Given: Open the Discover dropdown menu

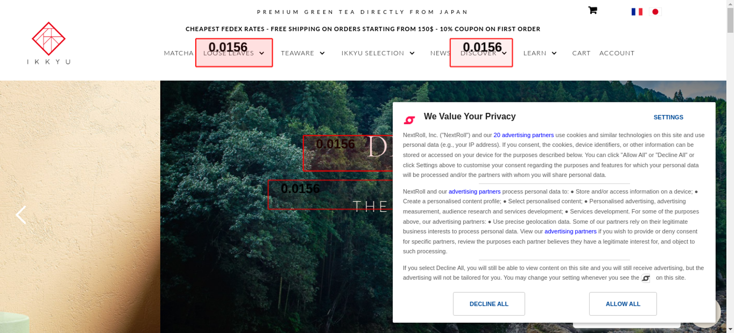Looking at the screenshot, I should coord(484,53).
